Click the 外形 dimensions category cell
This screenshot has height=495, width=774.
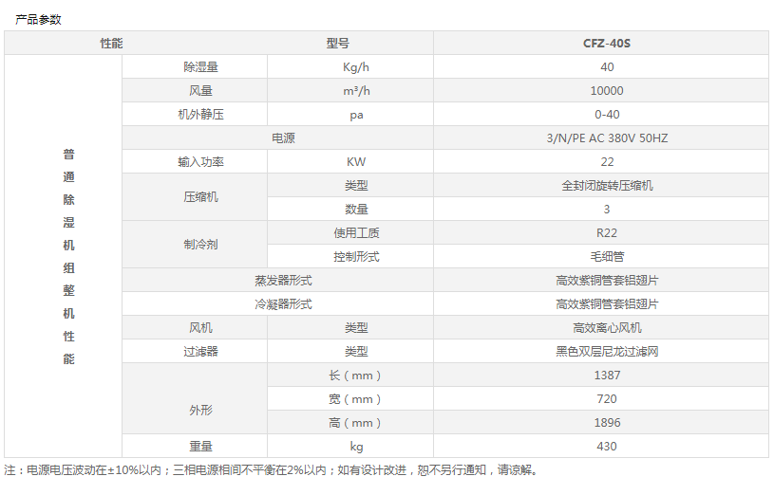pos(200,411)
